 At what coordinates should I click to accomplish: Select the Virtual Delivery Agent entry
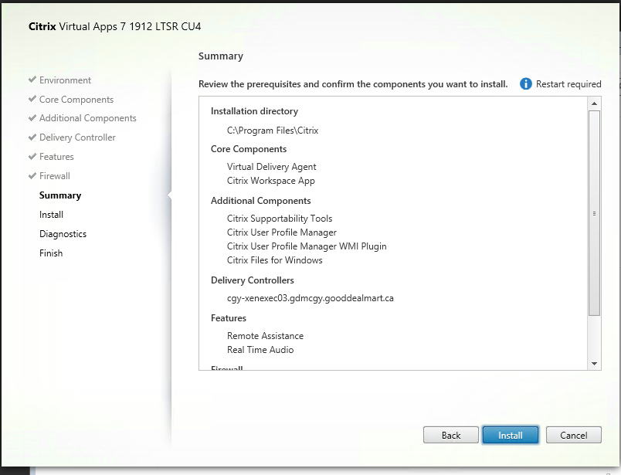(272, 167)
